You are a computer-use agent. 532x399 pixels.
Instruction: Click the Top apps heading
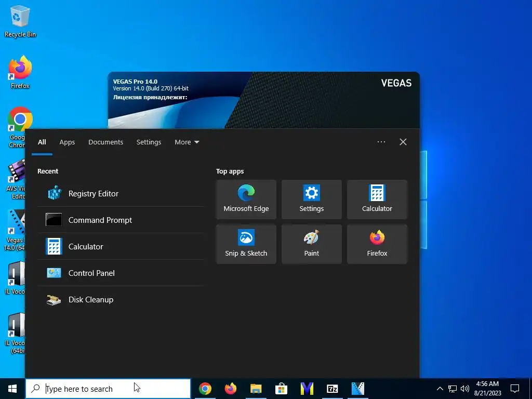click(230, 171)
